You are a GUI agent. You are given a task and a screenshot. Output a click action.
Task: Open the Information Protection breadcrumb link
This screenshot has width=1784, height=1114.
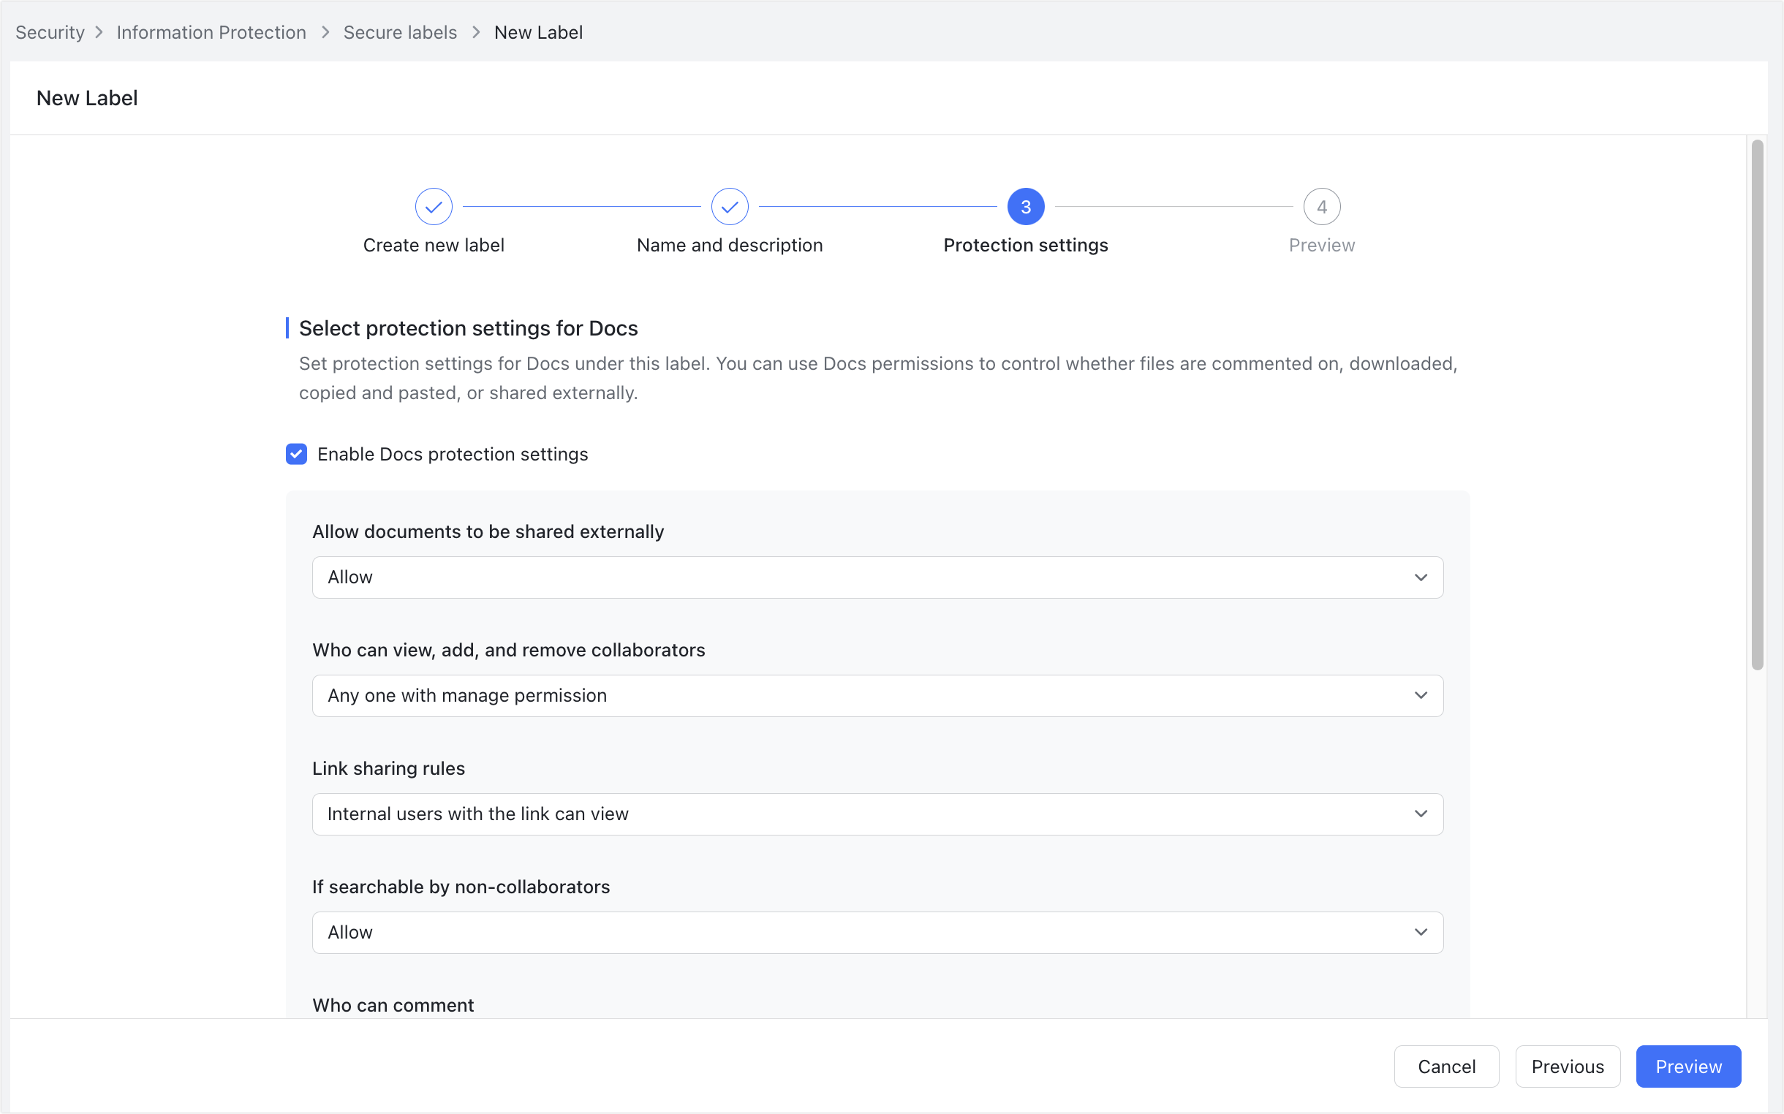211,32
